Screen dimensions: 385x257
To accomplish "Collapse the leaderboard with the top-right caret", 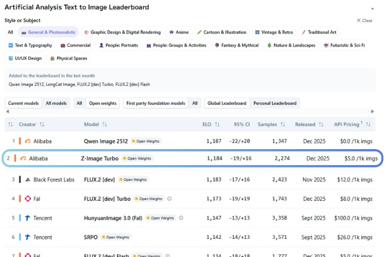I will (372, 9).
